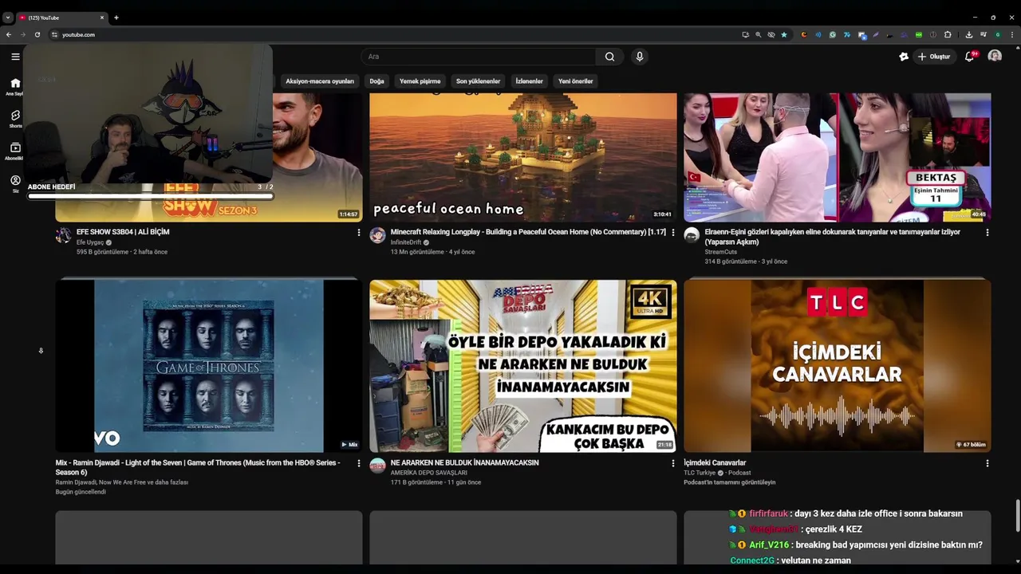Viewport: 1021px width, 574px height.
Task: Open options menu for EFE SHOW video
Action: [358, 233]
